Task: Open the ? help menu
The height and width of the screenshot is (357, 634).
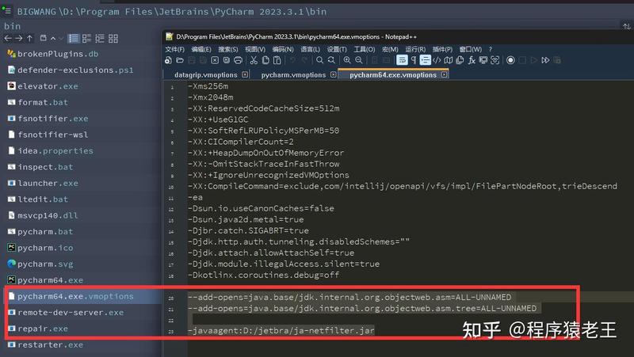Action: coord(491,49)
